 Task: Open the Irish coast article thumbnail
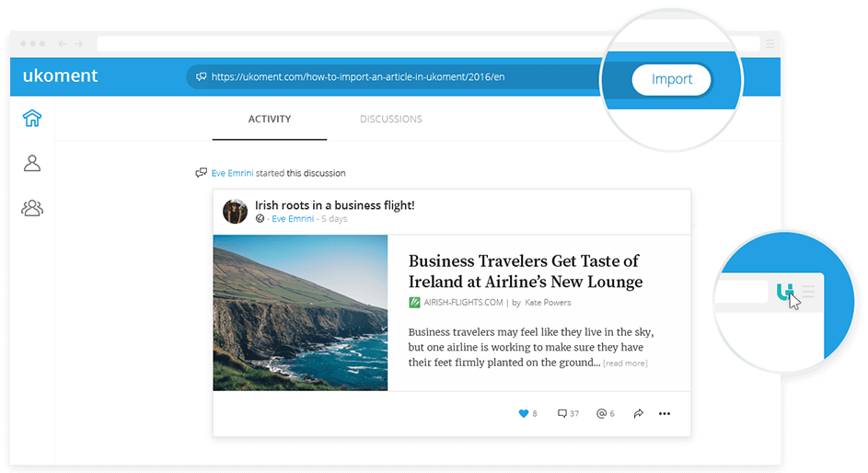pos(300,313)
